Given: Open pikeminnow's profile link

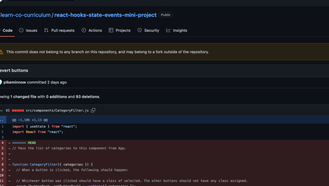Looking at the screenshot, I should coord(15,82).
